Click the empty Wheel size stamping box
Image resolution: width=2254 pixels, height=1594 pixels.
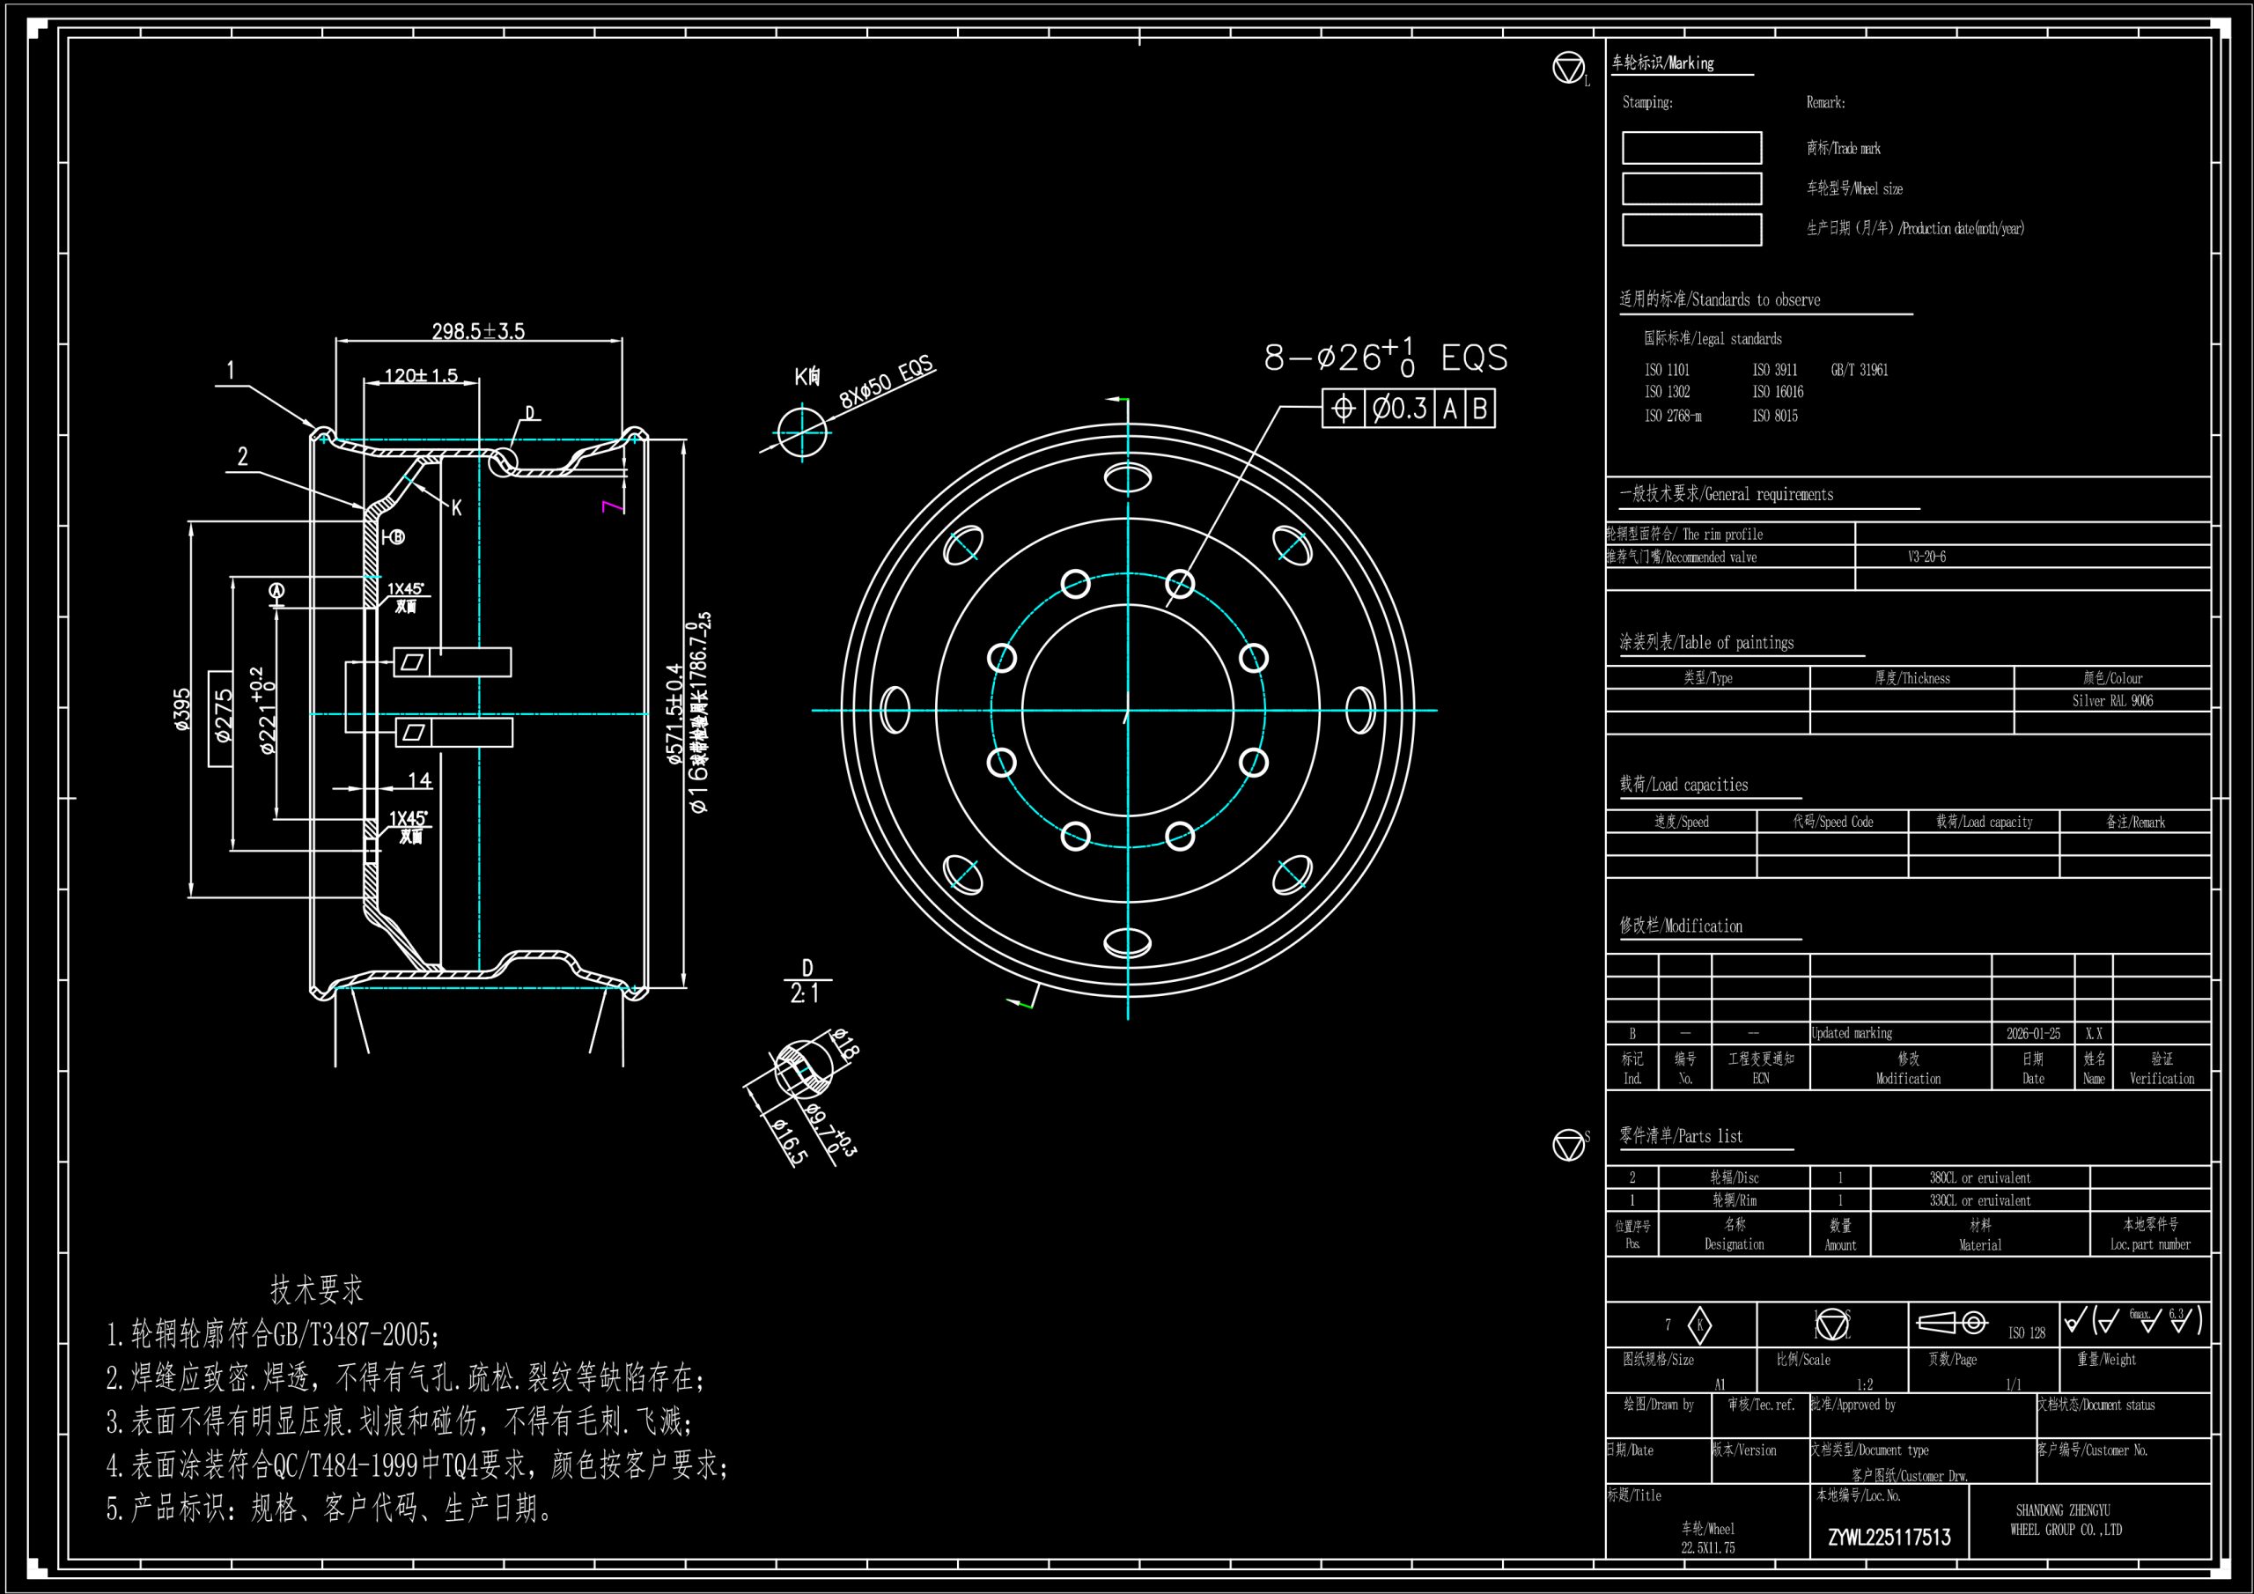click(1691, 188)
